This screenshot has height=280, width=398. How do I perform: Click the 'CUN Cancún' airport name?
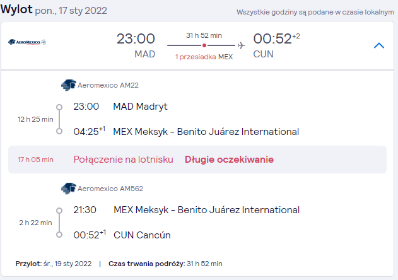[142, 235]
